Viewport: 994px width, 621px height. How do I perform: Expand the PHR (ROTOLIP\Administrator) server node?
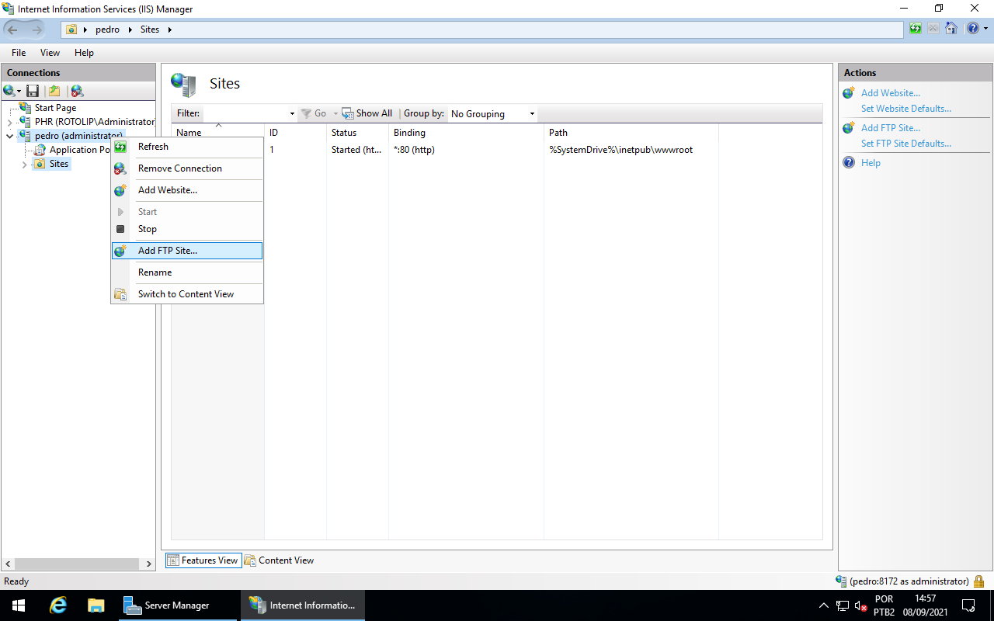(9, 122)
